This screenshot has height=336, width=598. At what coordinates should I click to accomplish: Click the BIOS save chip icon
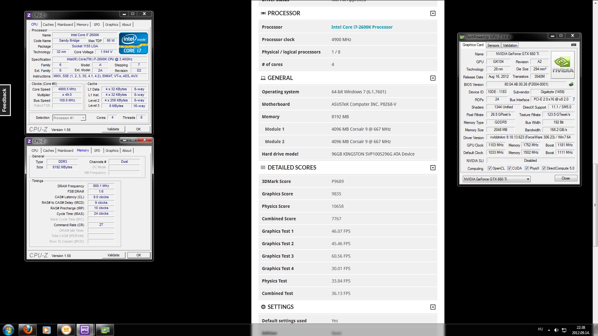571,84
